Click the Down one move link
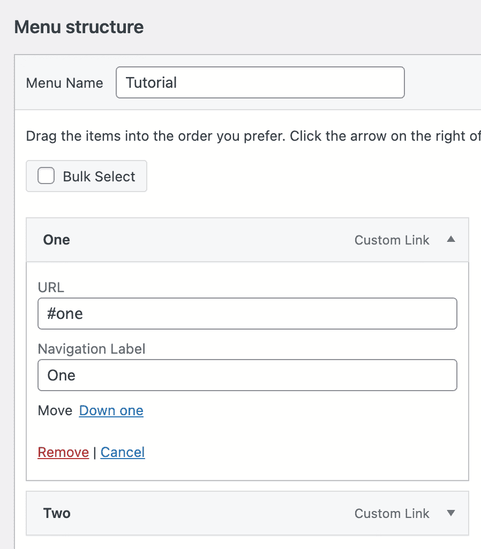Viewport: 481px width, 549px height. [x=111, y=410]
